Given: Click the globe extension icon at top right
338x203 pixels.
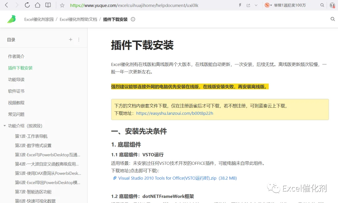Looking at the screenshot, I should click(332, 5).
